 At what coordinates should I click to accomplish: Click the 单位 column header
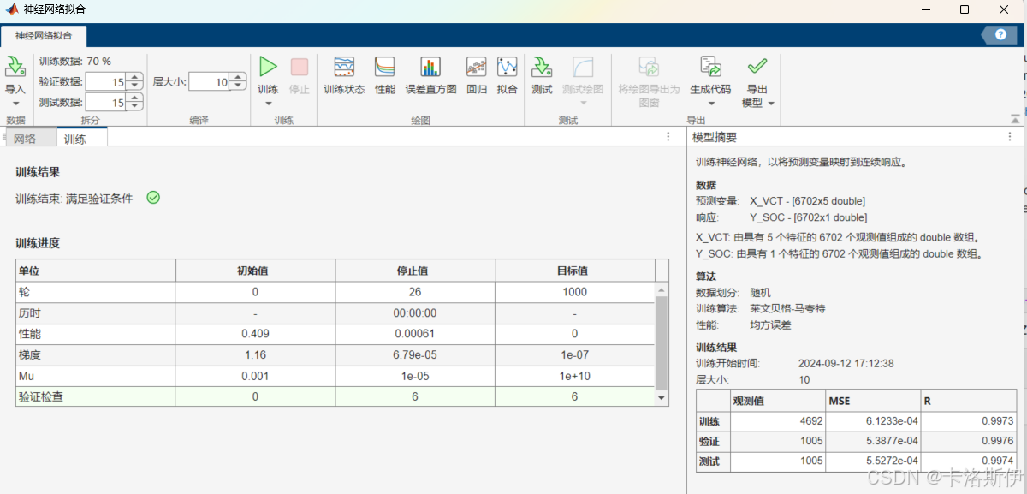coord(96,271)
